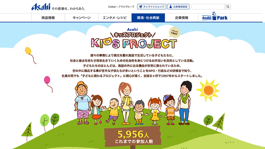Click the customer support person icon
Image resolution: width=265 pixels, height=149 pixels.
pyautogui.click(x=171, y=7)
